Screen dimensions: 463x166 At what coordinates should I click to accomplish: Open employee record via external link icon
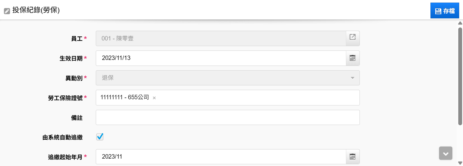pos(352,37)
